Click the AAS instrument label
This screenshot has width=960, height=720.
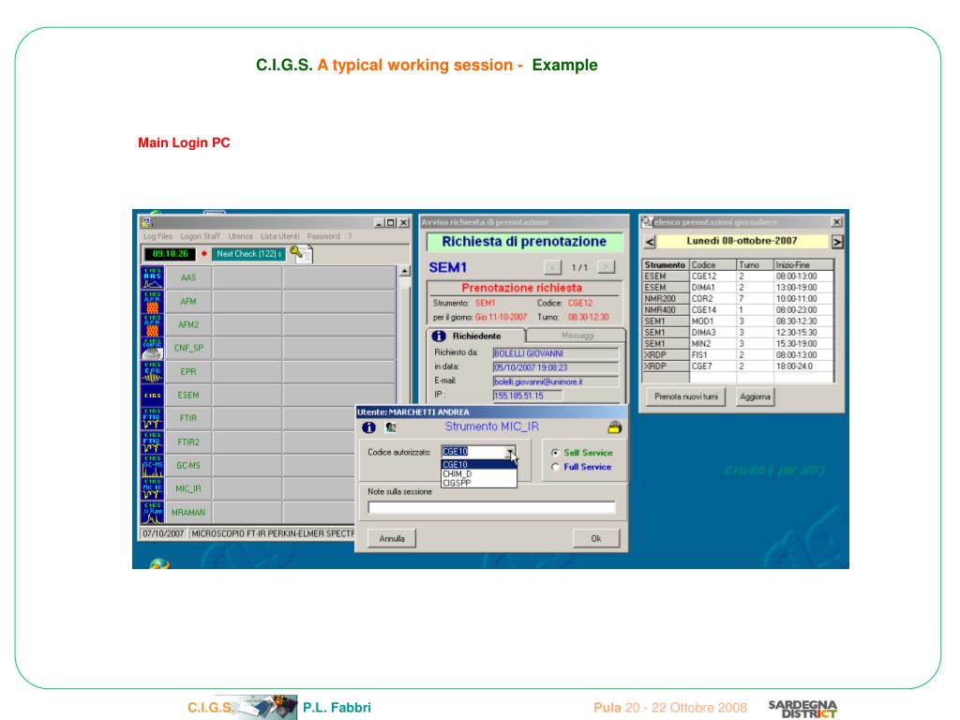[187, 277]
